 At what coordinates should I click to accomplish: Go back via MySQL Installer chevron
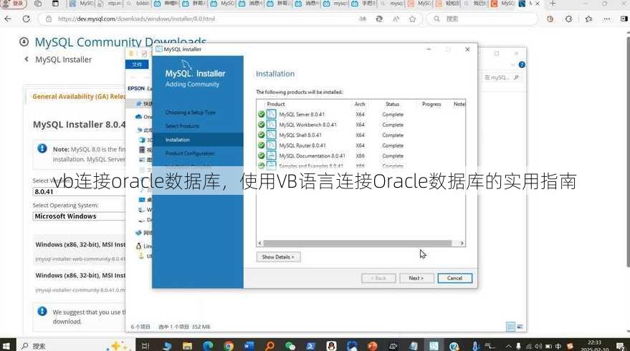pyautogui.click(x=27, y=59)
